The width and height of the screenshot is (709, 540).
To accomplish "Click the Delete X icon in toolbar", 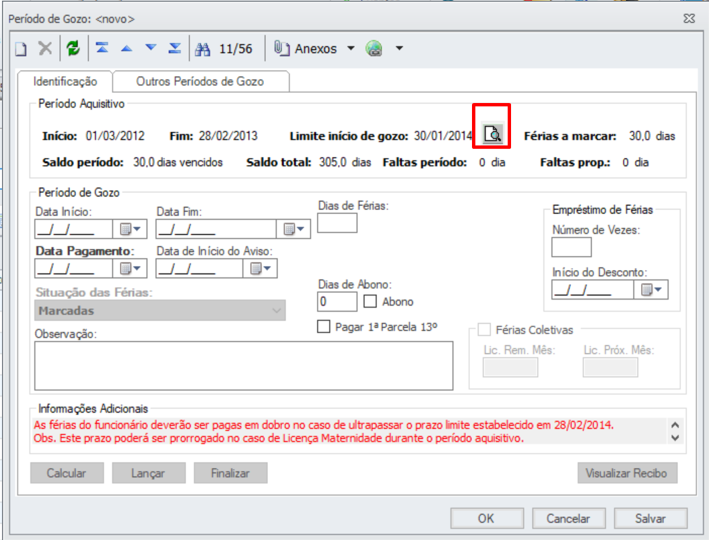I will point(44,48).
